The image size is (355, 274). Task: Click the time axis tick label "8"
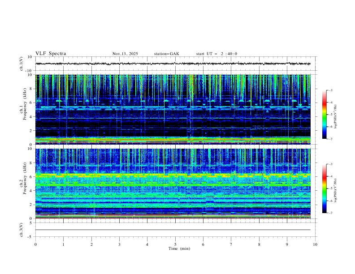point(259,244)
